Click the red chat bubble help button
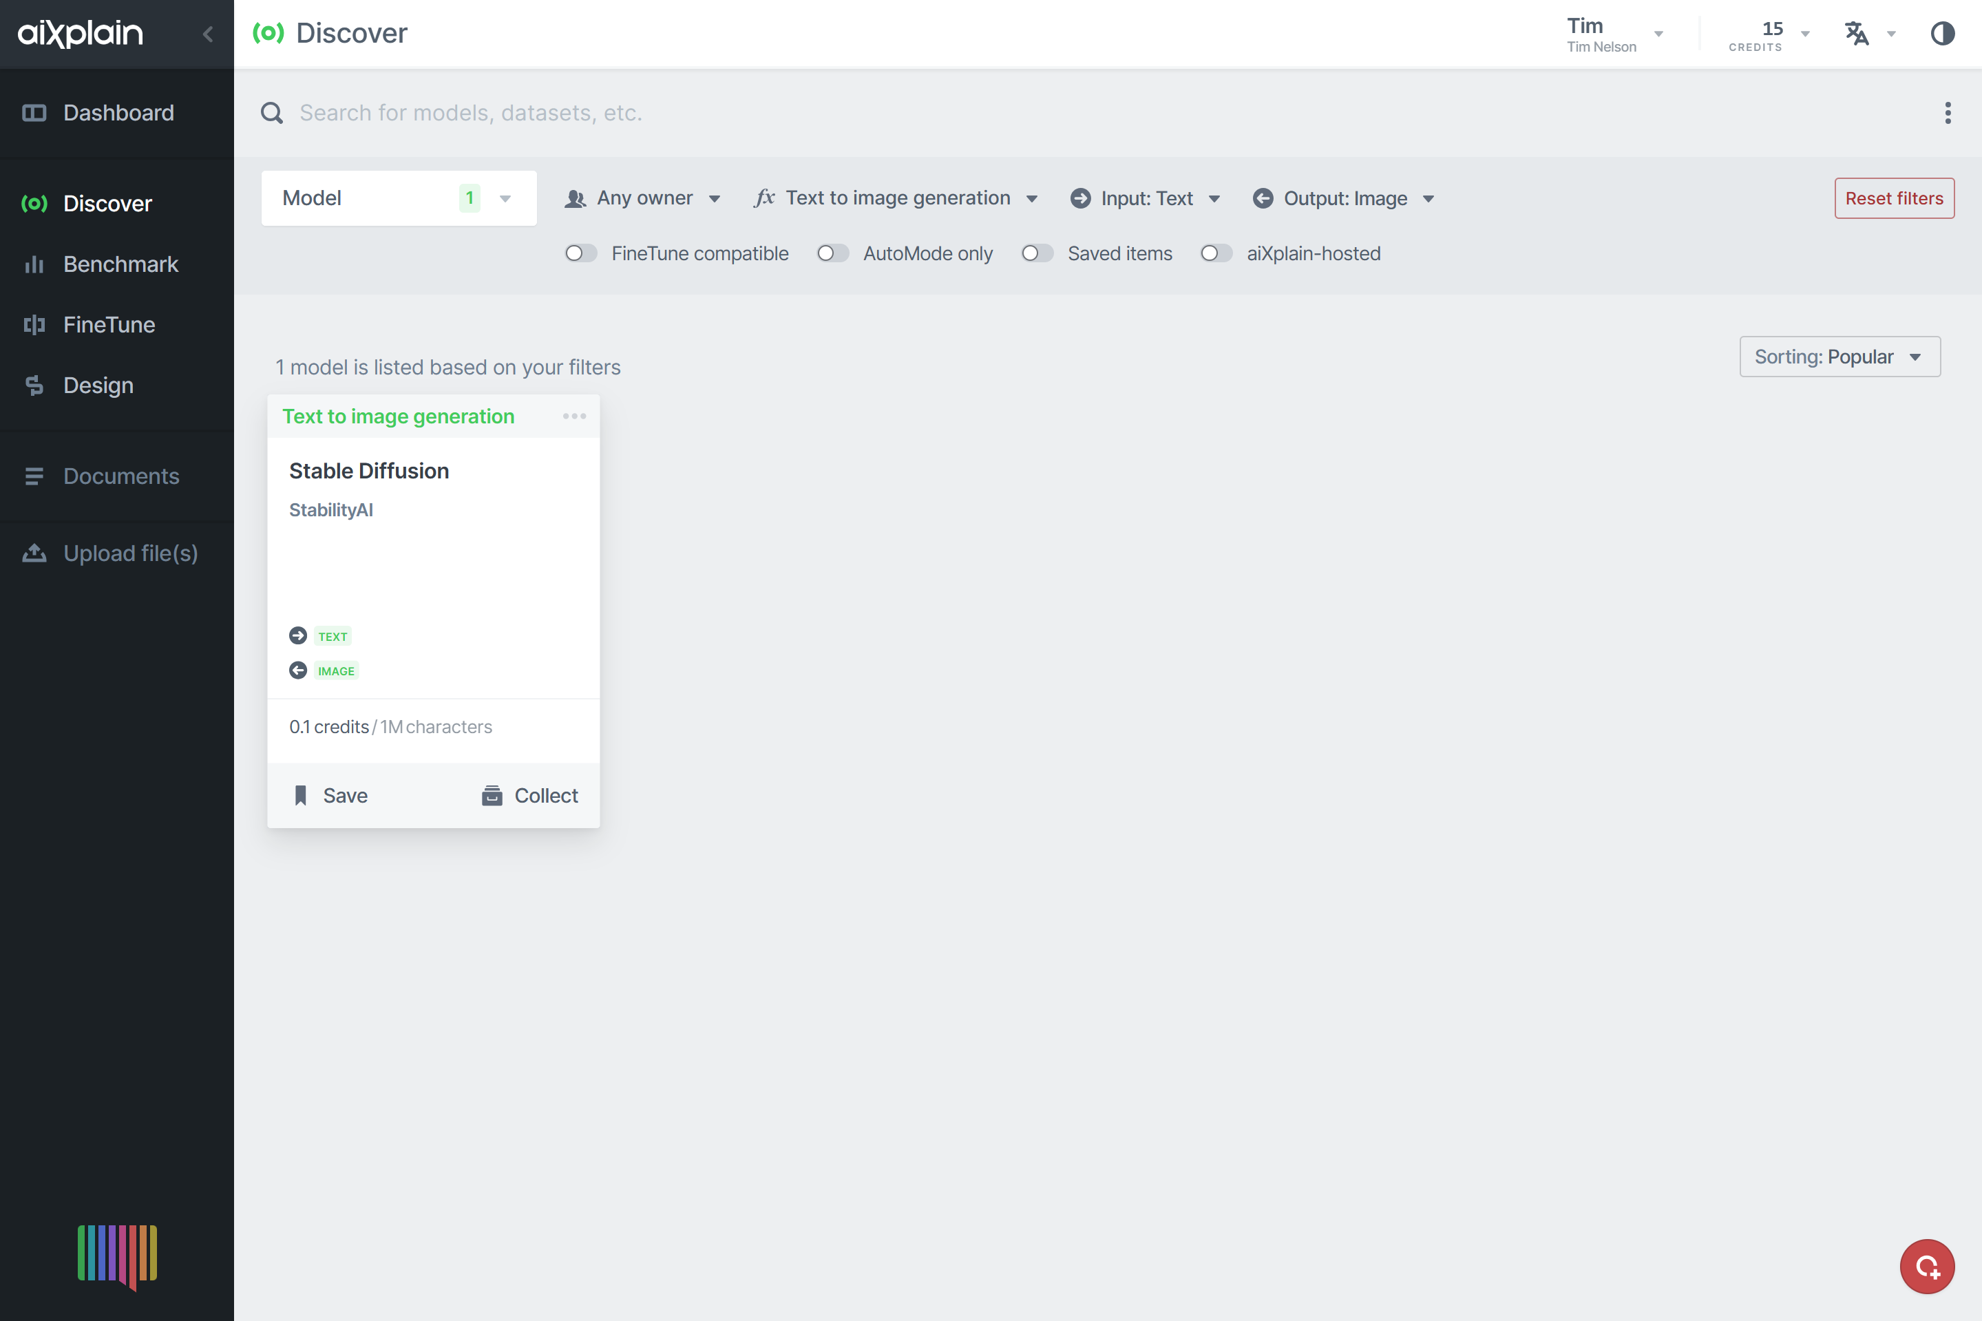1982x1321 pixels. pyautogui.click(x=1926, y=1265)
